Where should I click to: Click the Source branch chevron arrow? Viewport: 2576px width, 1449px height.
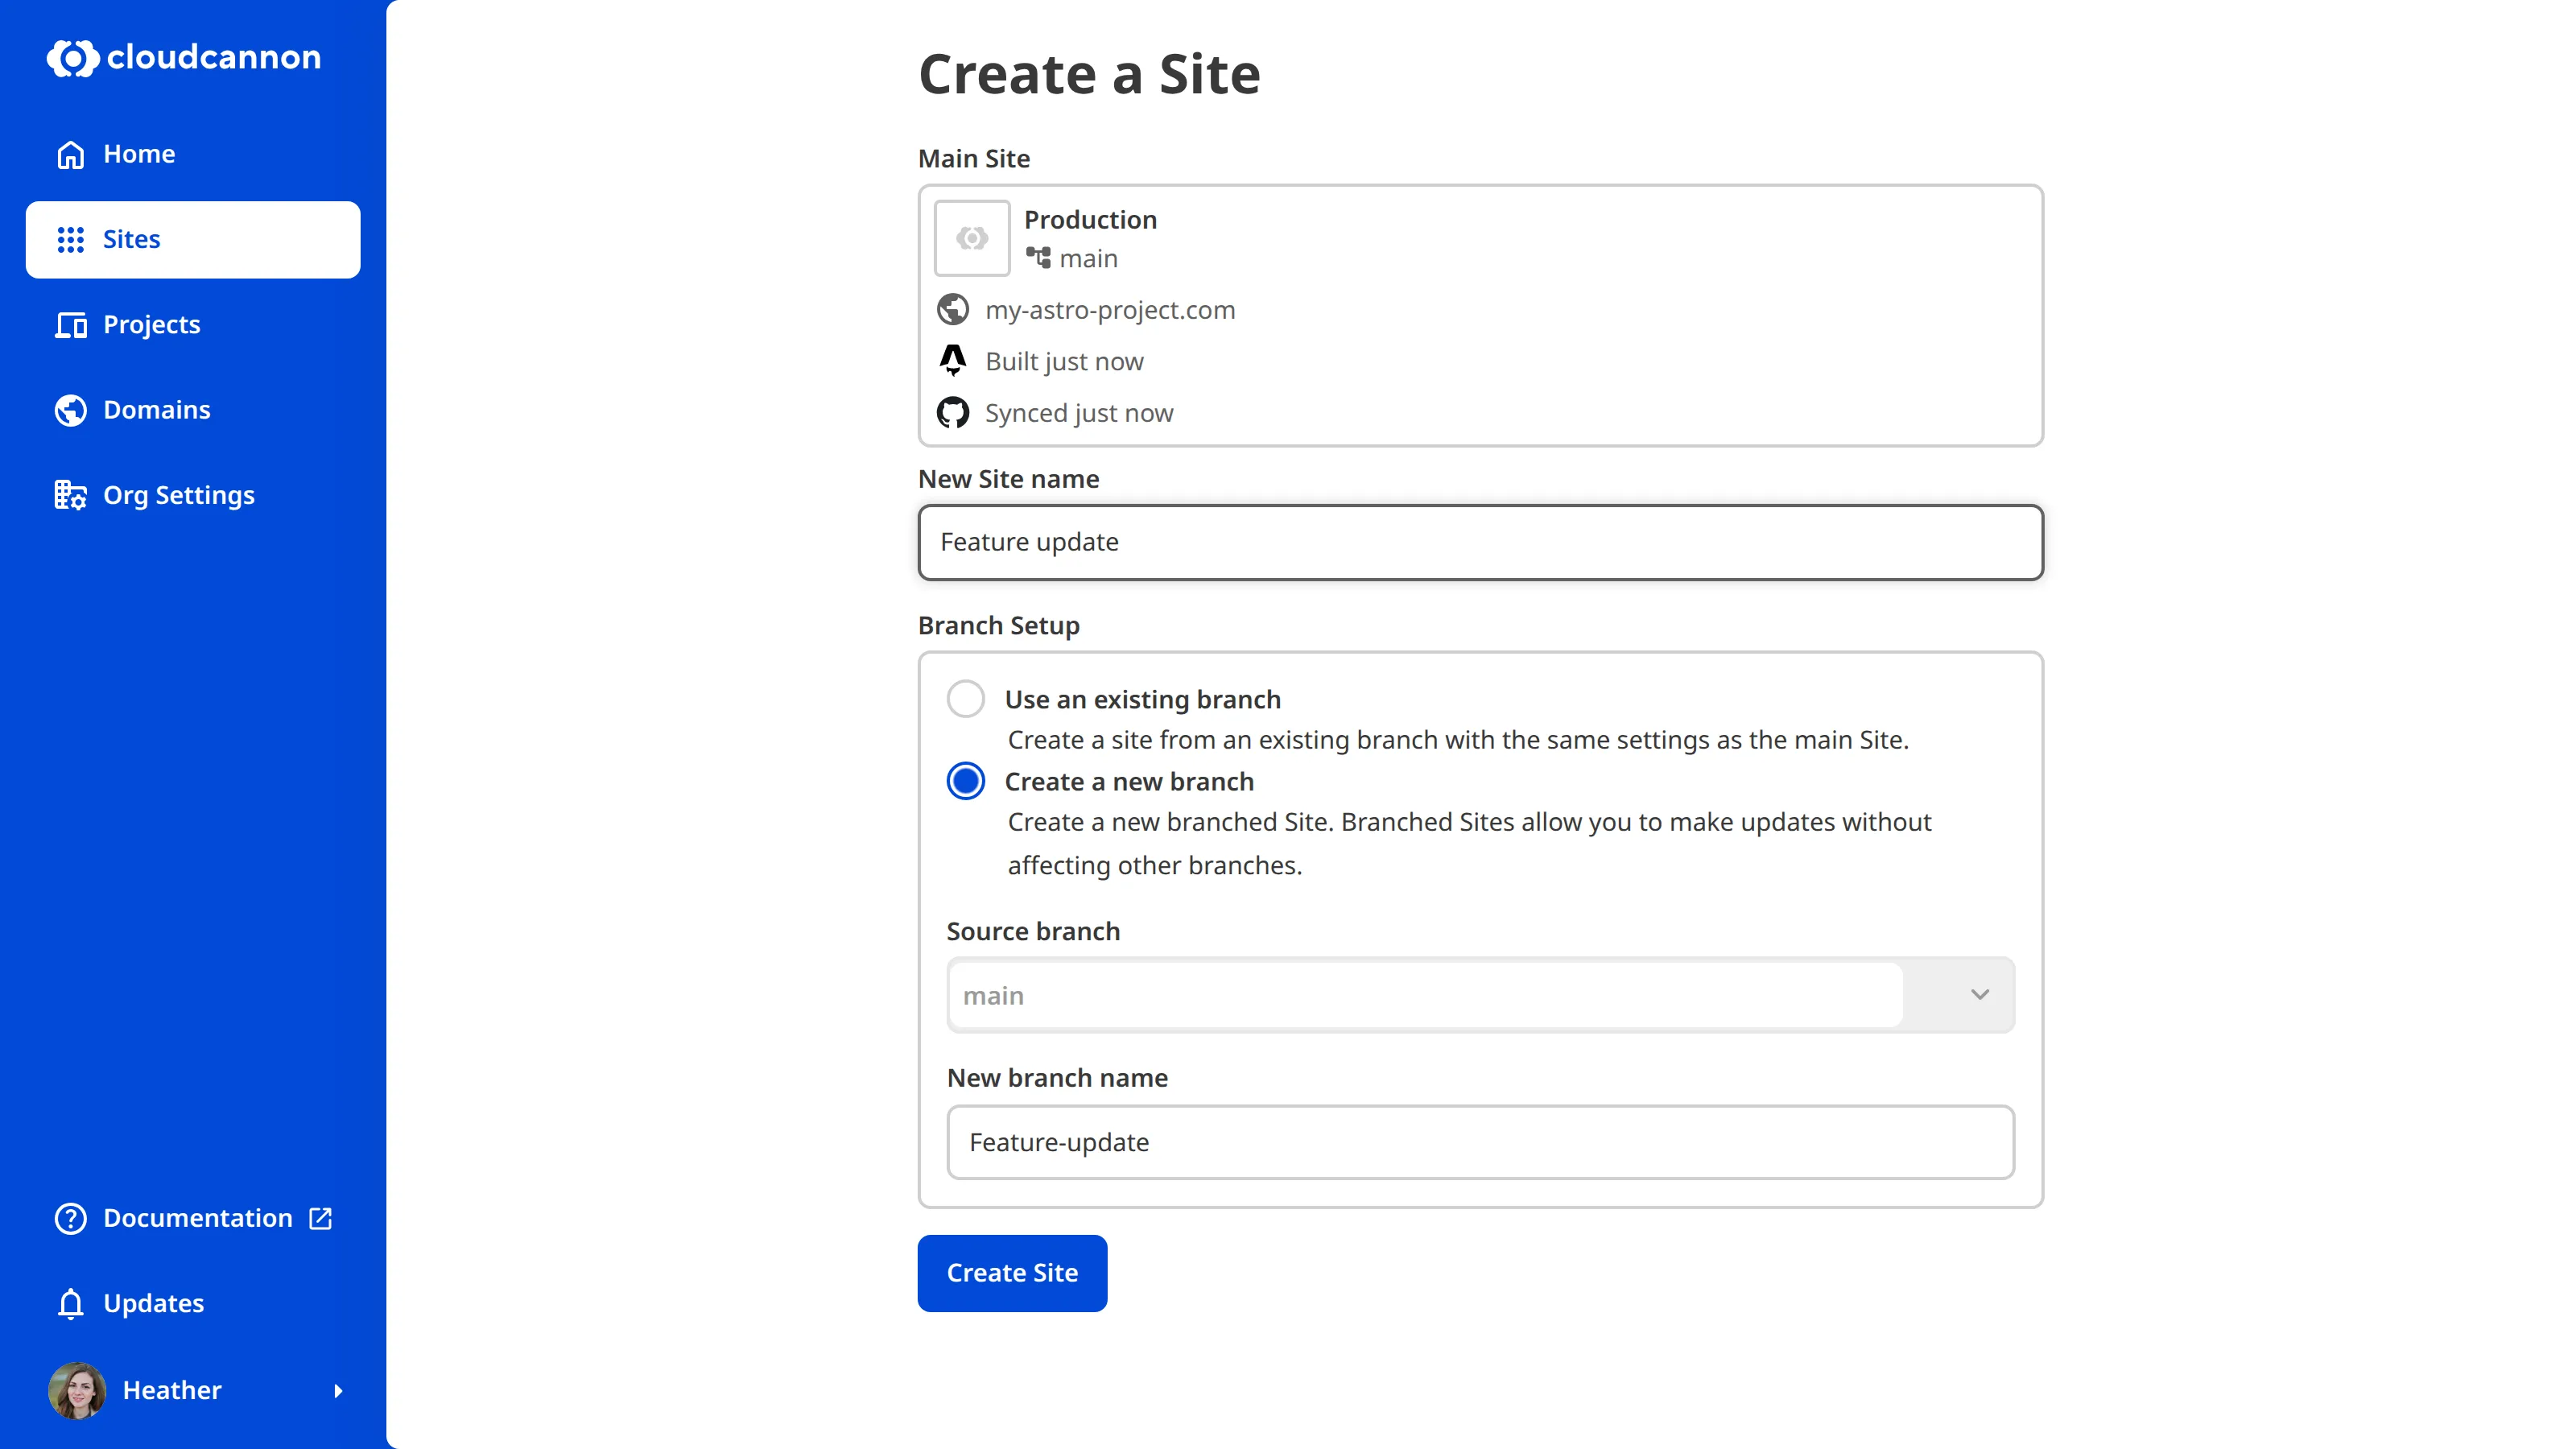click(1980, 995)
